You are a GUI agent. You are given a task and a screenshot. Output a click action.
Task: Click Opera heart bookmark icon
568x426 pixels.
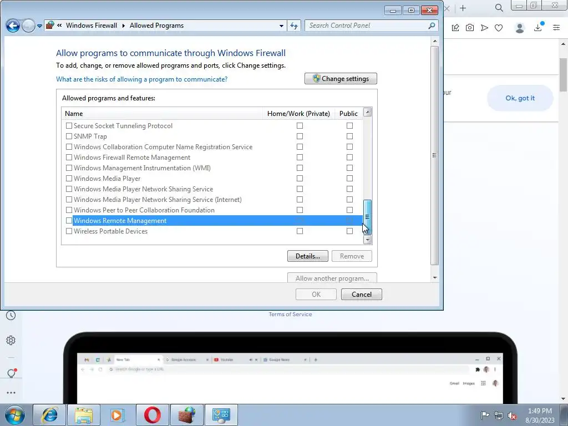(499, 28)
